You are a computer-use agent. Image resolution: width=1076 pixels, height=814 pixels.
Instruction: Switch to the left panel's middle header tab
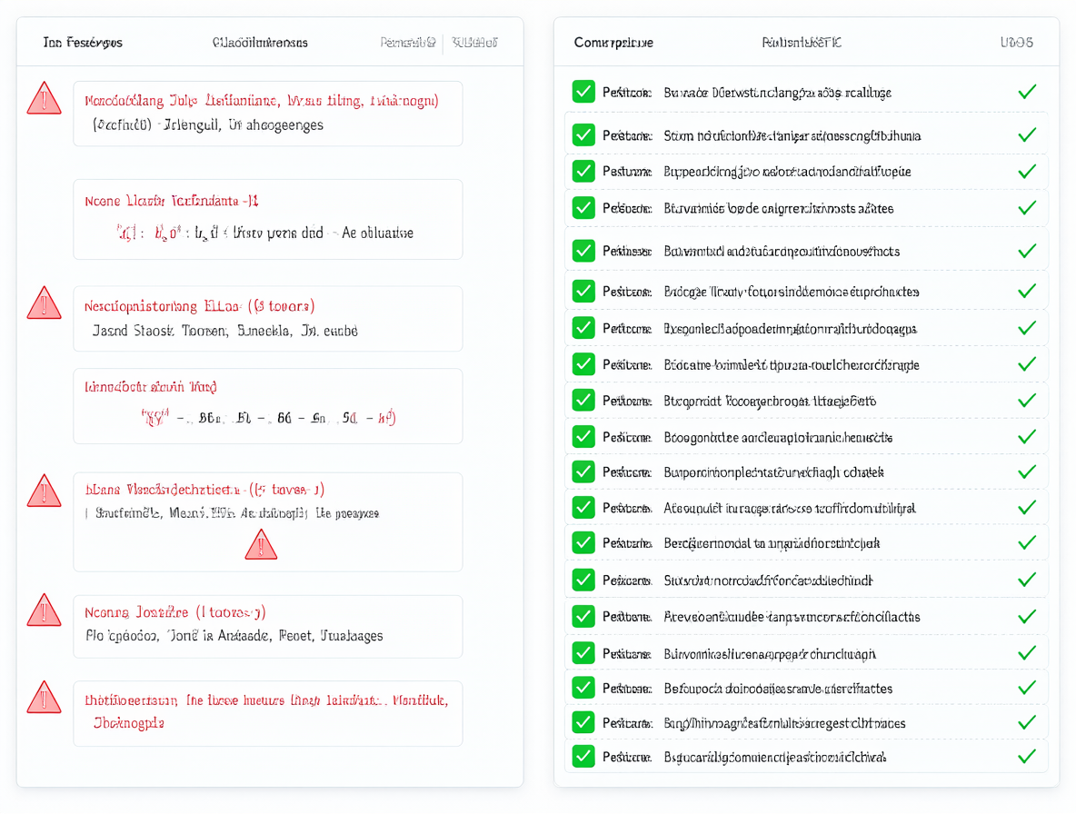[x=260, y=43]
